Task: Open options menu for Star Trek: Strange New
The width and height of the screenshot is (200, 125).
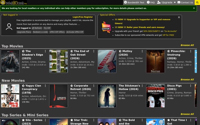Action: [94, 120]
